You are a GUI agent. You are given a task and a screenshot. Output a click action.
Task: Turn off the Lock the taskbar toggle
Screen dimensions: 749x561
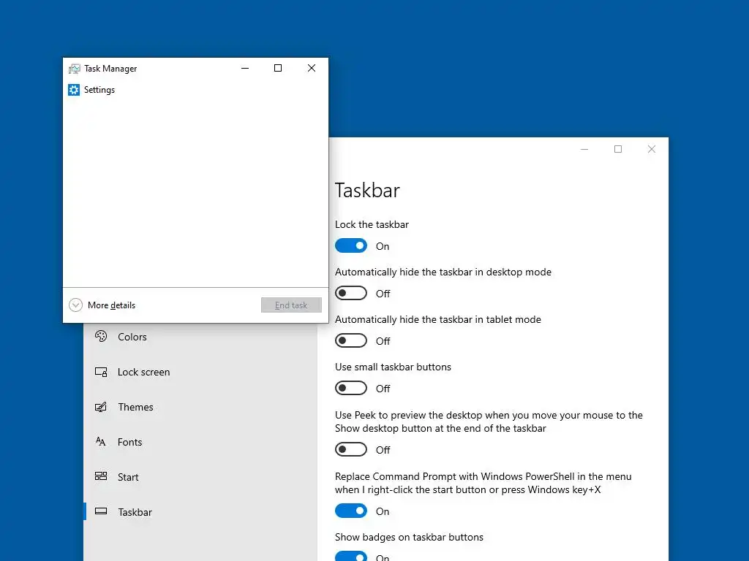click(351, 245)
